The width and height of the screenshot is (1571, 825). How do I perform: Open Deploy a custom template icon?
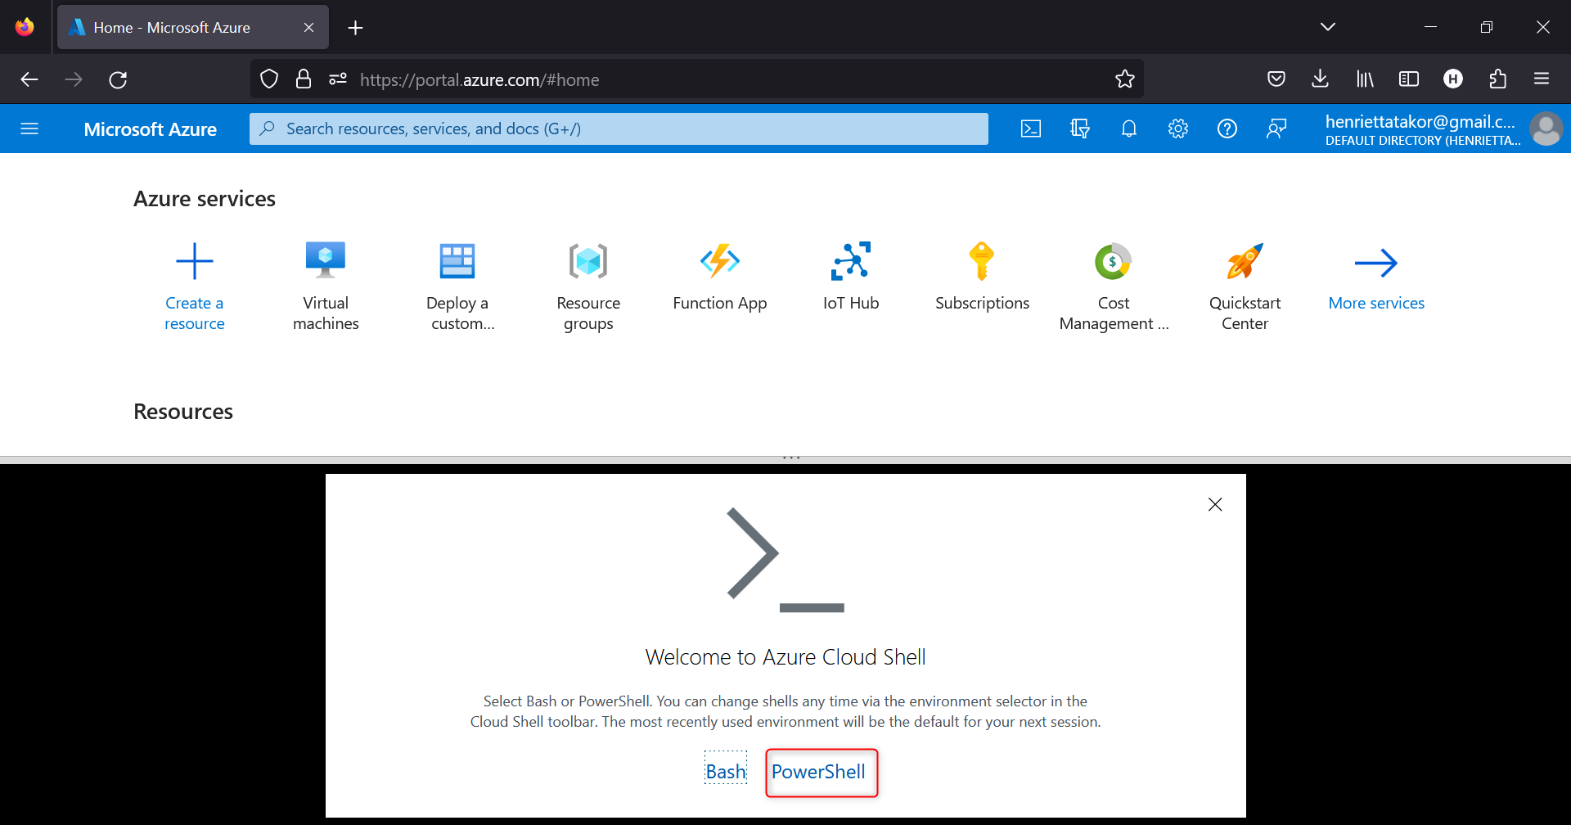(x=457, y=261)
